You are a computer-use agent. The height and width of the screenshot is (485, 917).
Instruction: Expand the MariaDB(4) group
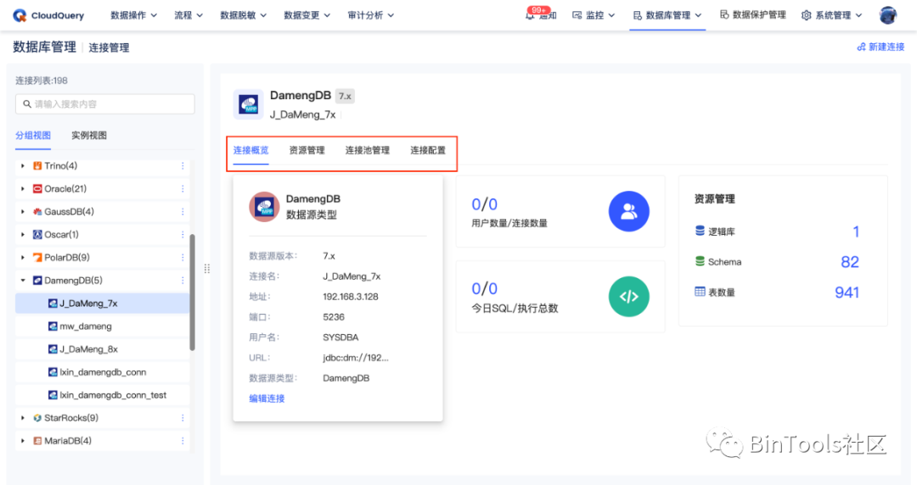(x=23, y=441)
